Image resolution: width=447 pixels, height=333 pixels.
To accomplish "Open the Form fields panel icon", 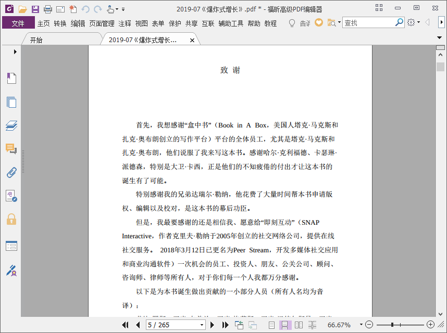I will (x=11, y=246).
